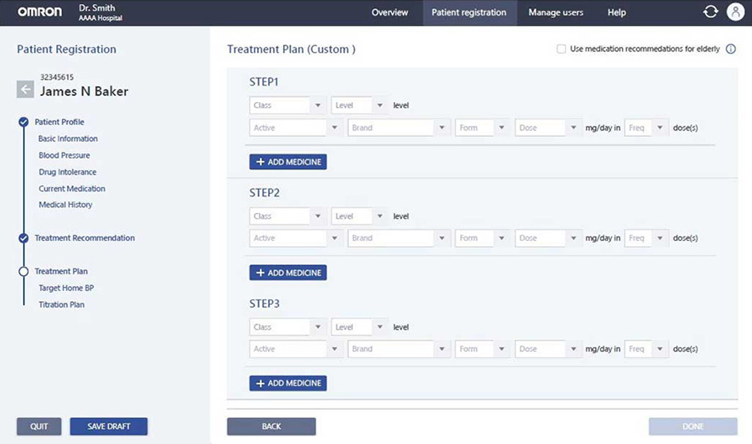Click the sync refresh icon in header
Image resolution: width=752 pixels, height=444 pixels.
(x=710, y=12)
